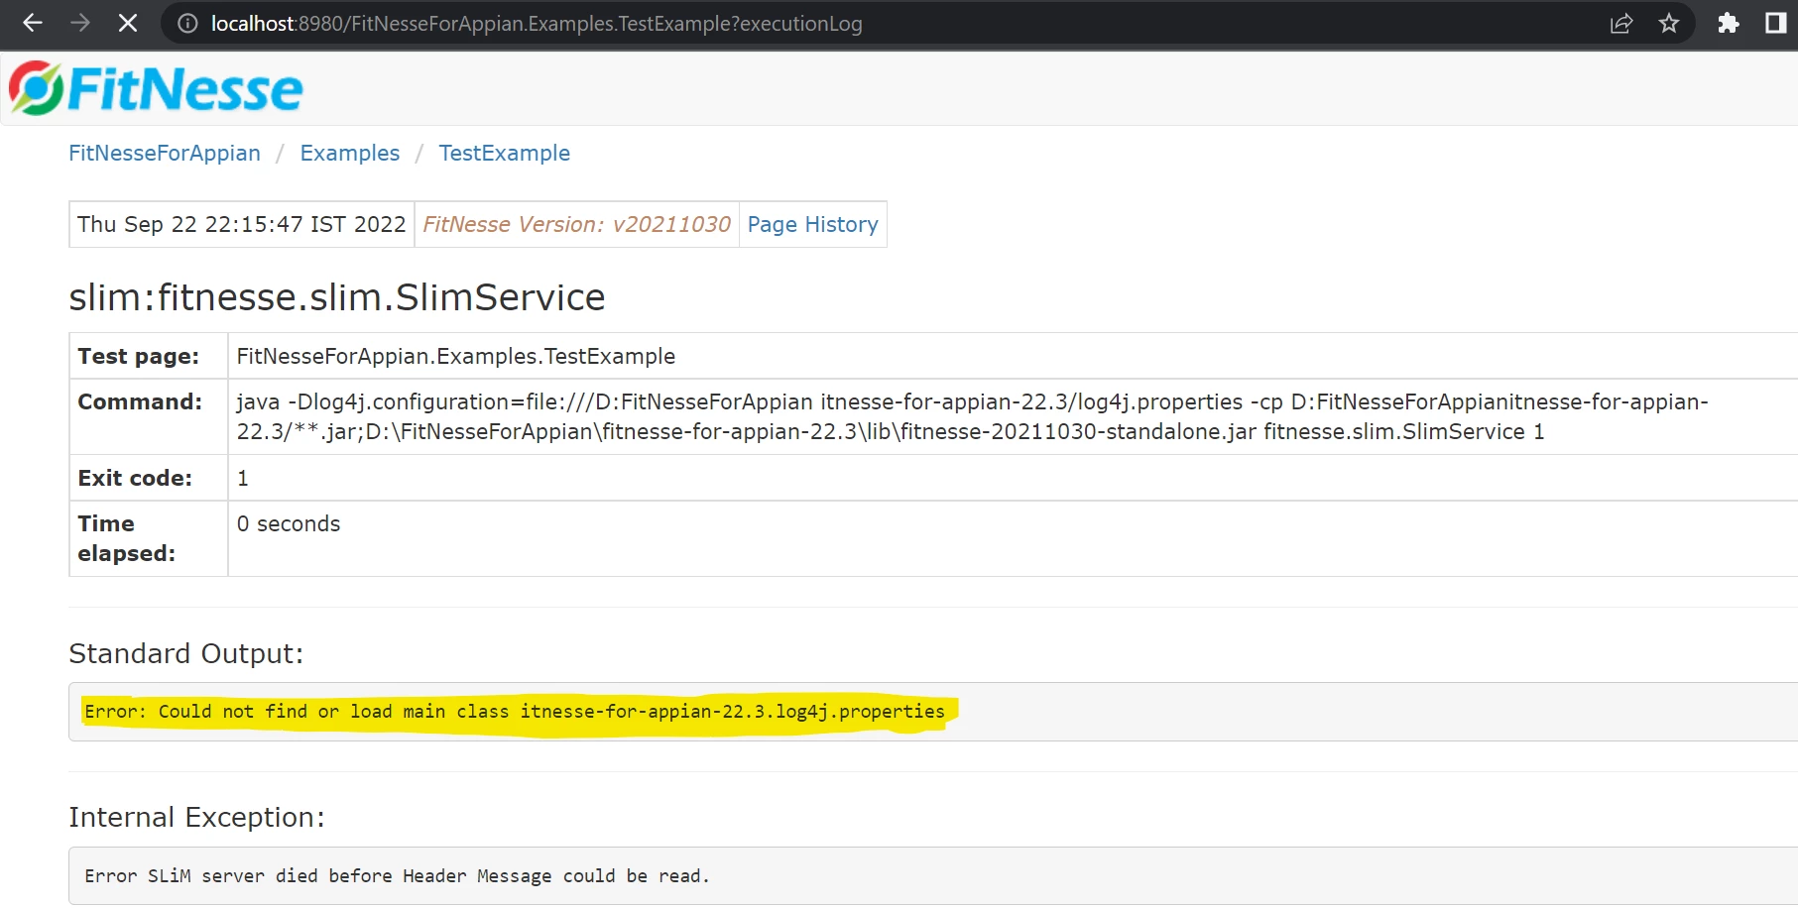This screenshot has width=1798, height=910.
Task: Open the Extensions puzzle icon
Action: 1729,23
